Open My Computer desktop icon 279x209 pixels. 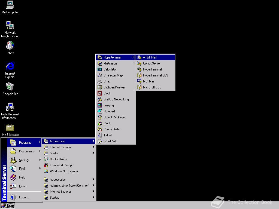[x=10, y=7]
